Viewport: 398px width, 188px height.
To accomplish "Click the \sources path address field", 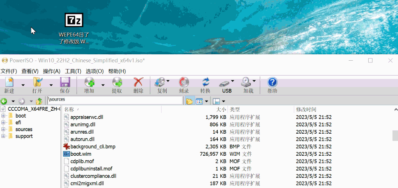I will pyautogui.click(x=115, y=100).
